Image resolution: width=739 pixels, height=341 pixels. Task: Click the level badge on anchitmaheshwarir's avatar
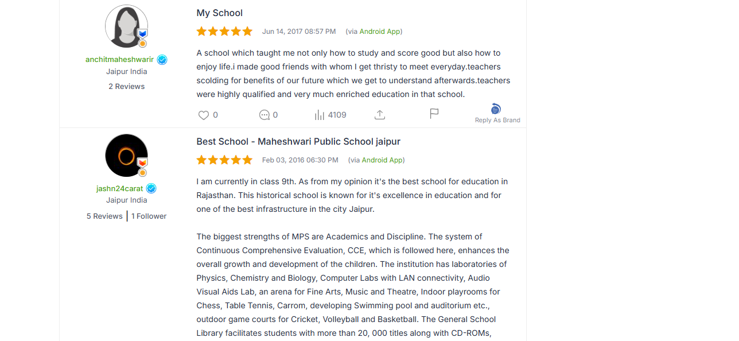[143, 34]
